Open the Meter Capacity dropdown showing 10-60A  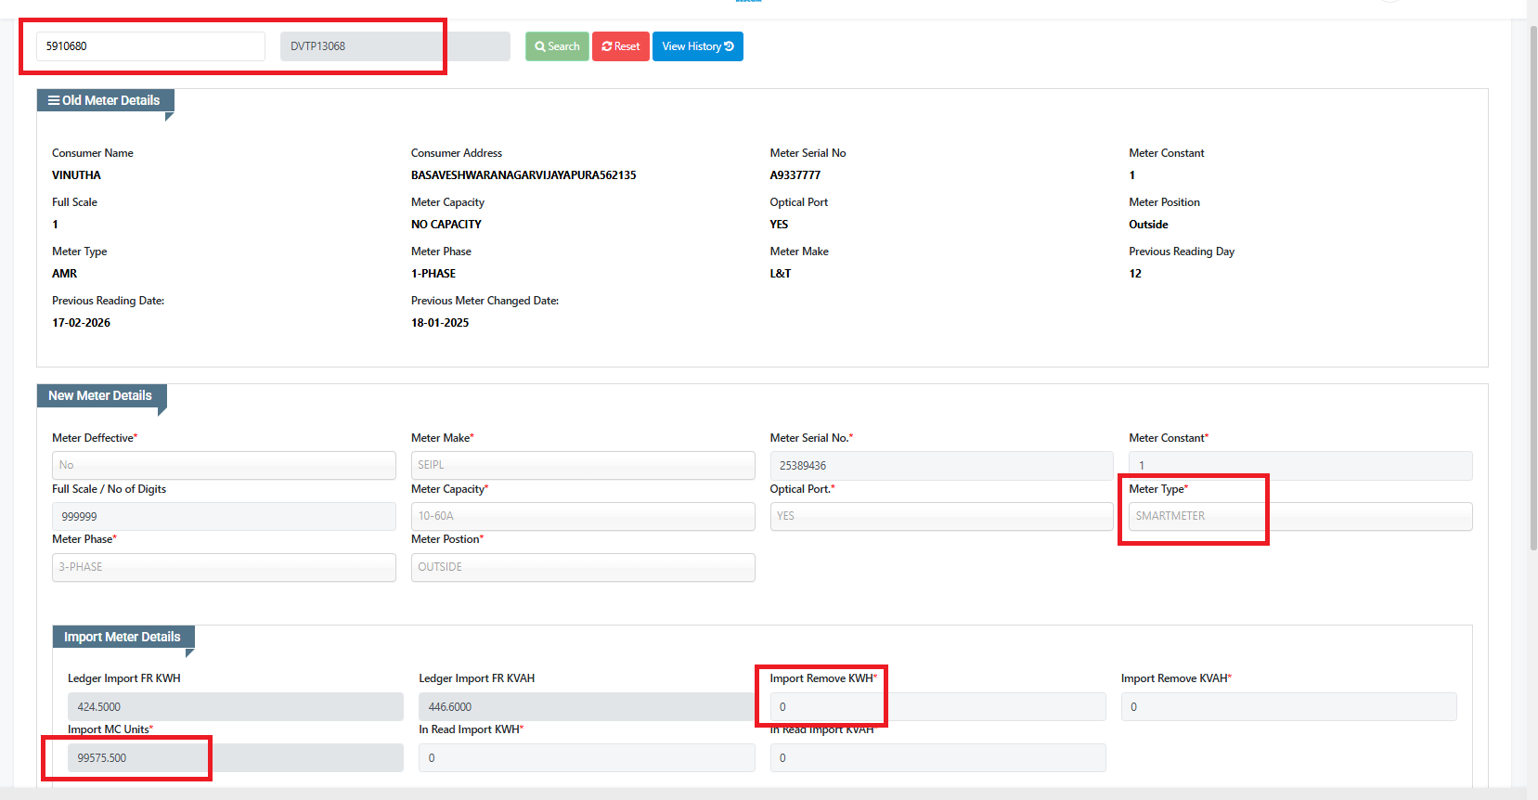(x=582, y=516)
